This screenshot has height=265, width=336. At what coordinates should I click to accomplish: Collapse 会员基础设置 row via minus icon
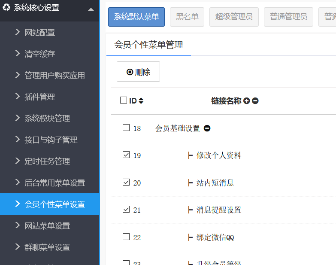207,128
